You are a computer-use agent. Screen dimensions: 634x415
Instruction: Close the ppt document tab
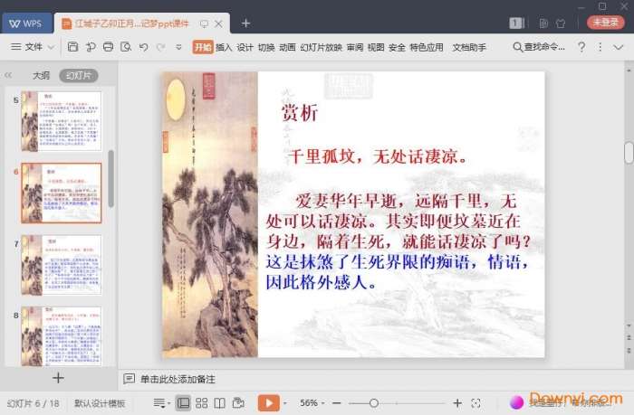(x=218, y=24)
